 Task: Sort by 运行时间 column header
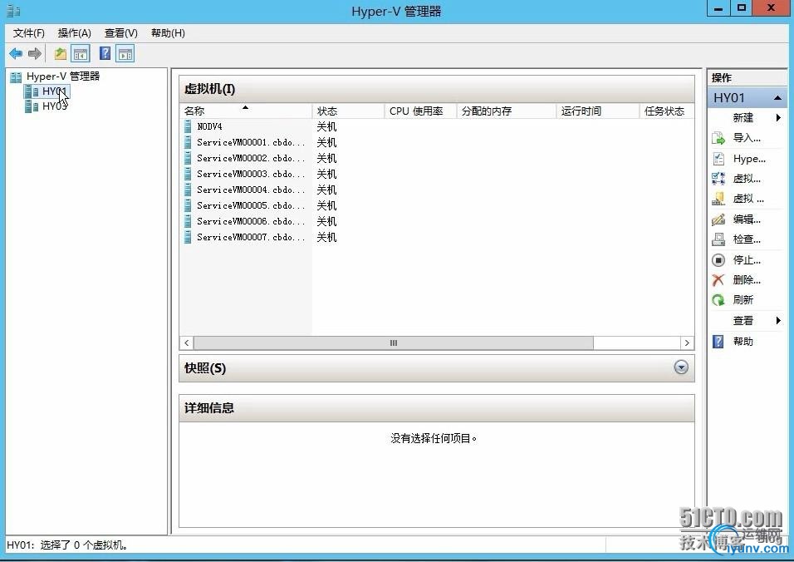(598, 111)
